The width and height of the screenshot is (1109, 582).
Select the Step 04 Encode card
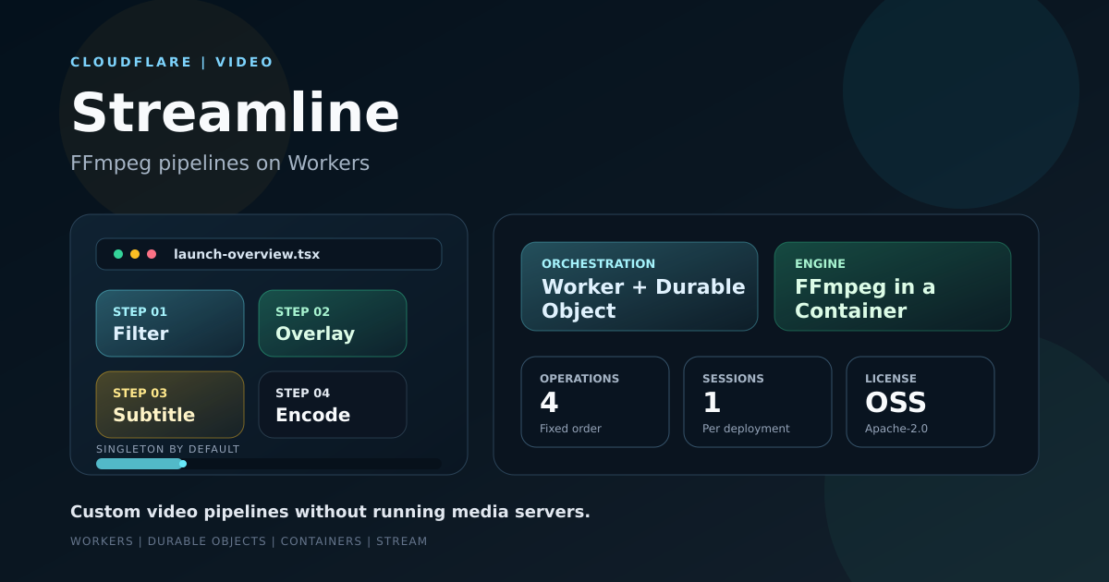pos(333,405)
